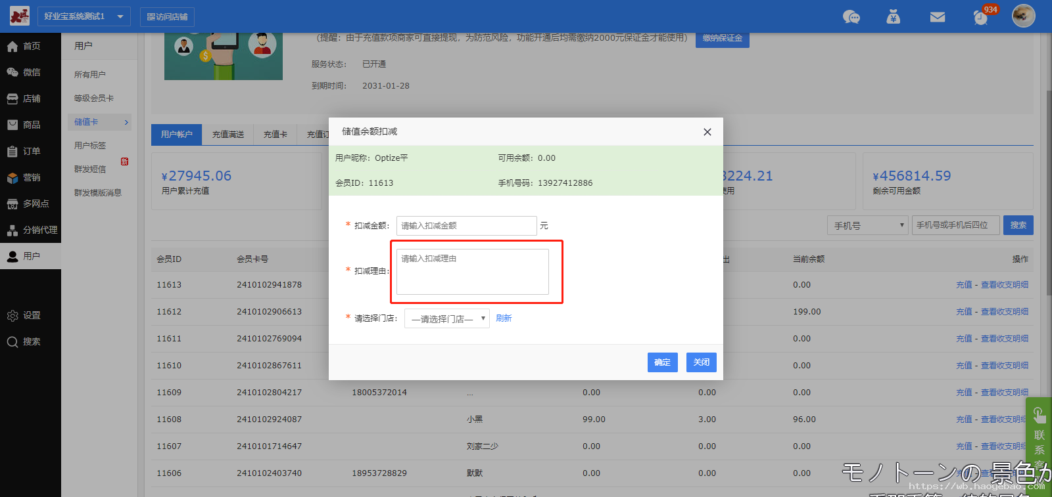Click the ¥27945.06 total recharge figure
Viewport: 1052px width, 497px height.
pyautogui.click(x=197, y=176)
